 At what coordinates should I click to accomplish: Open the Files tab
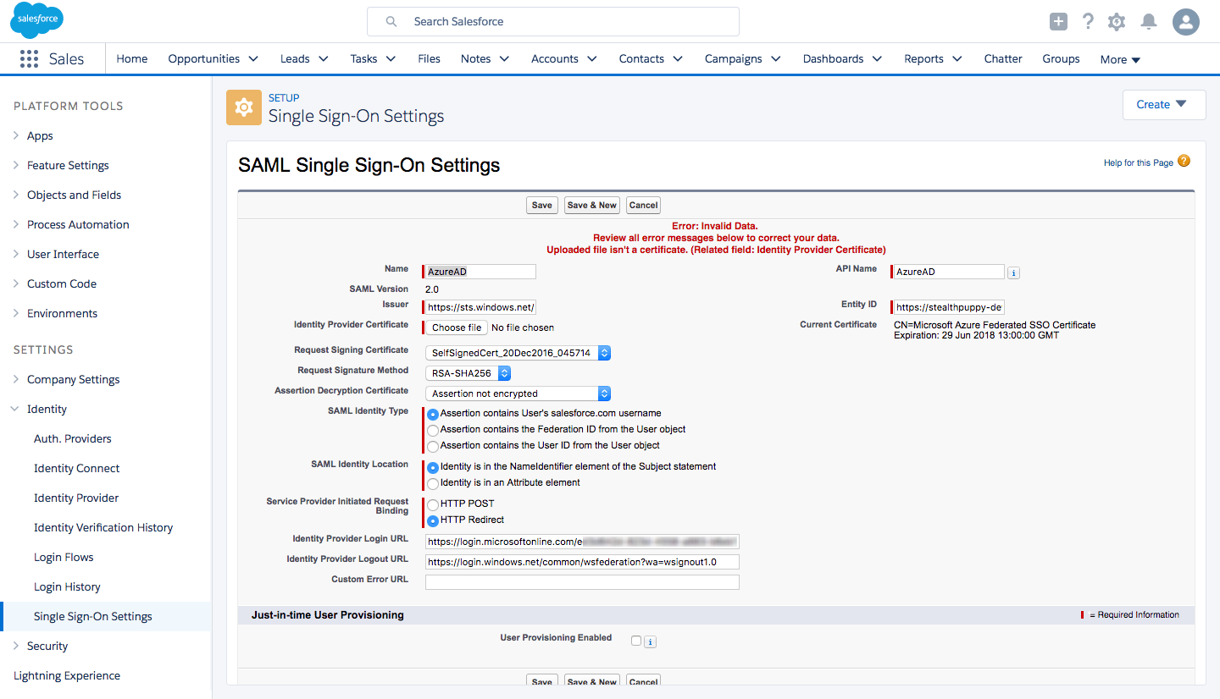point(430,59)
